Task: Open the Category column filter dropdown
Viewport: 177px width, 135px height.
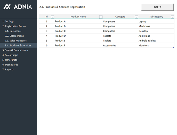Action: [136, 17]
